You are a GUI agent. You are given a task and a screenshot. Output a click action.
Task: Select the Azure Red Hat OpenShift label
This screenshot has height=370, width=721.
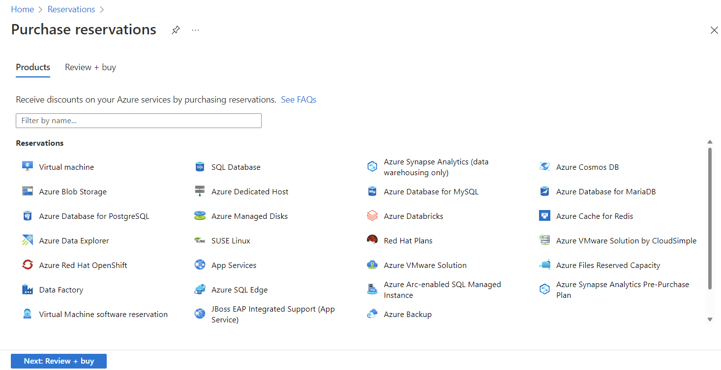click(x=83, y=265)
